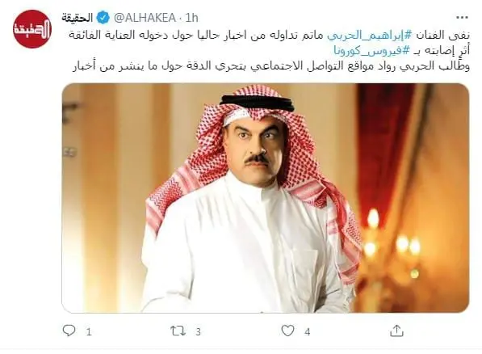482x354 pixels.
Task: Click the retweet count number 3
Action: coord(199,332)
